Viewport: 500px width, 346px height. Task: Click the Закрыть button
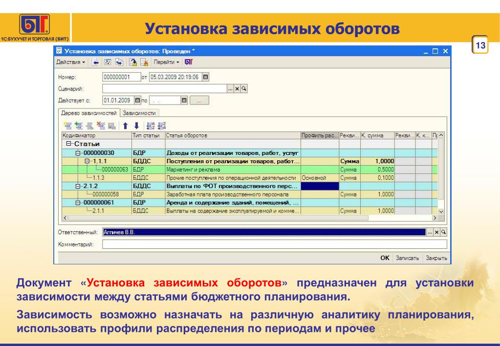pos(436,258)
